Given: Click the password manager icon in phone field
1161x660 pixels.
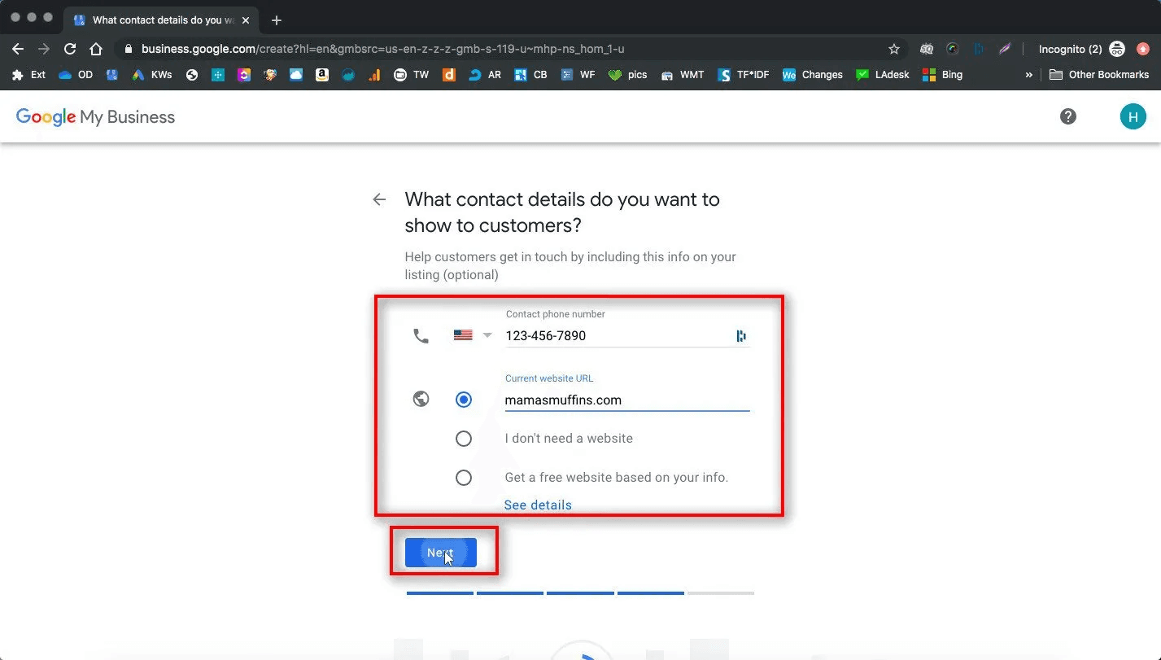Looking at the screenshot, I should tap(741, 335).
